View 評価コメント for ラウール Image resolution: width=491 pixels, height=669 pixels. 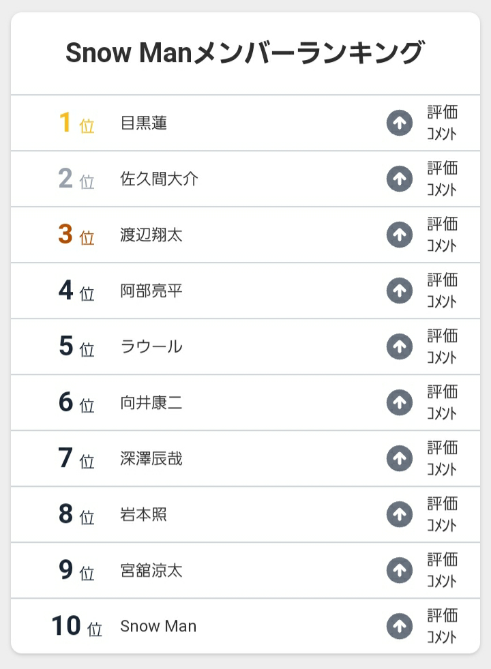[443, 346]
